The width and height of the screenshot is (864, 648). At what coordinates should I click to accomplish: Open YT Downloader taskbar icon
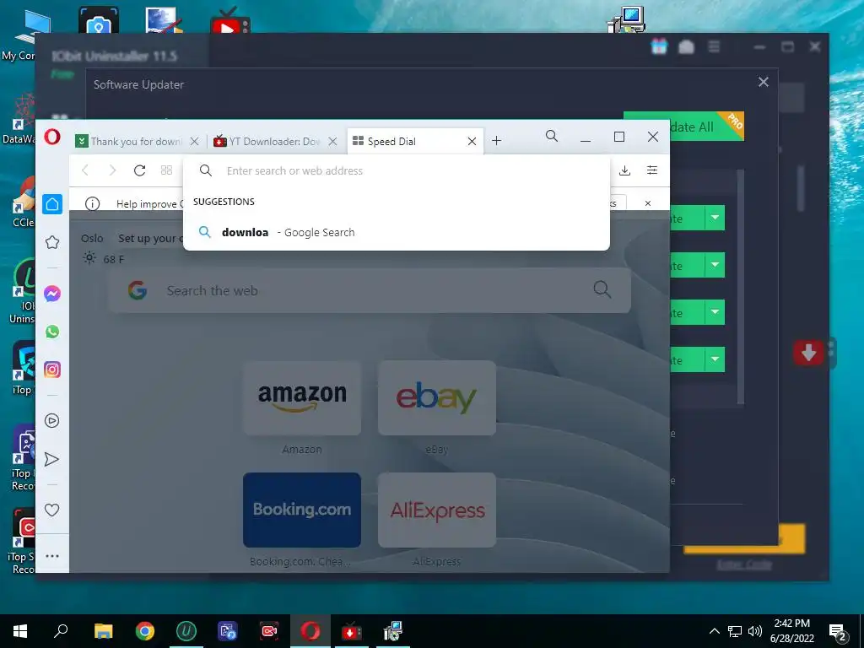pyautogui.click(x=352, y=631)
